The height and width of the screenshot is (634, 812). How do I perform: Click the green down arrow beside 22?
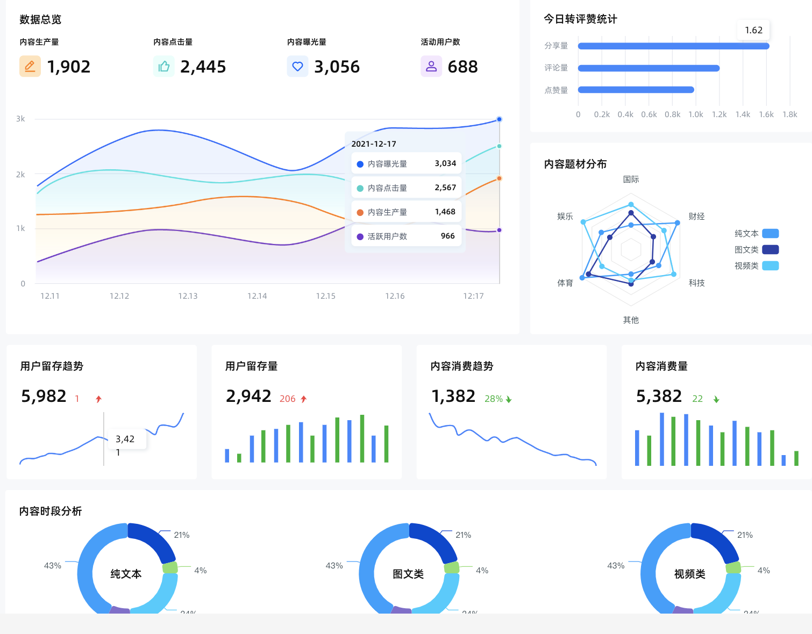pos(716,399)
